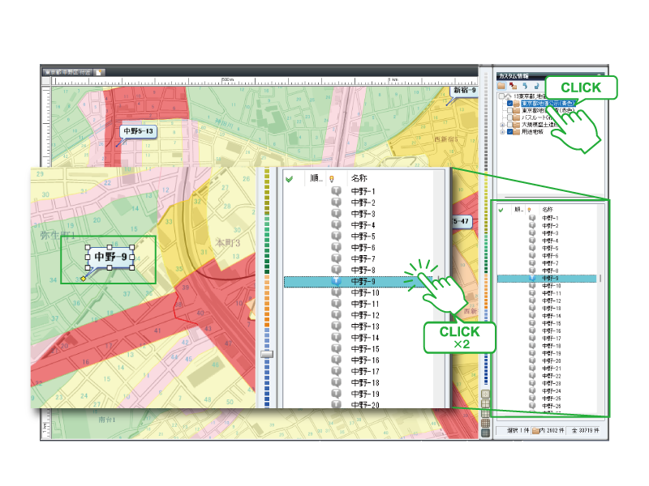Click the zoom slider handle in the enlarged inset

click(x=267, y=354)
